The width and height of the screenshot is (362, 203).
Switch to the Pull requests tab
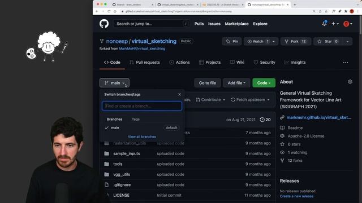tap(145, 63)
